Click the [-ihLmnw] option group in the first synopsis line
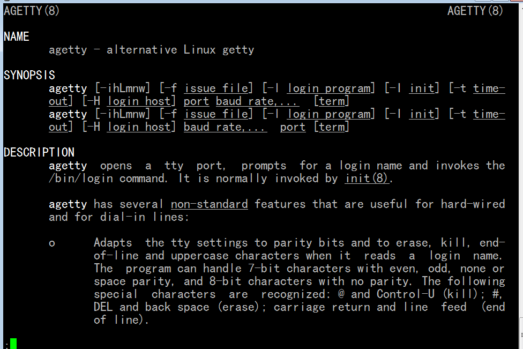The height and width of the screenshot is (349, 523). (x=123, y=88)
